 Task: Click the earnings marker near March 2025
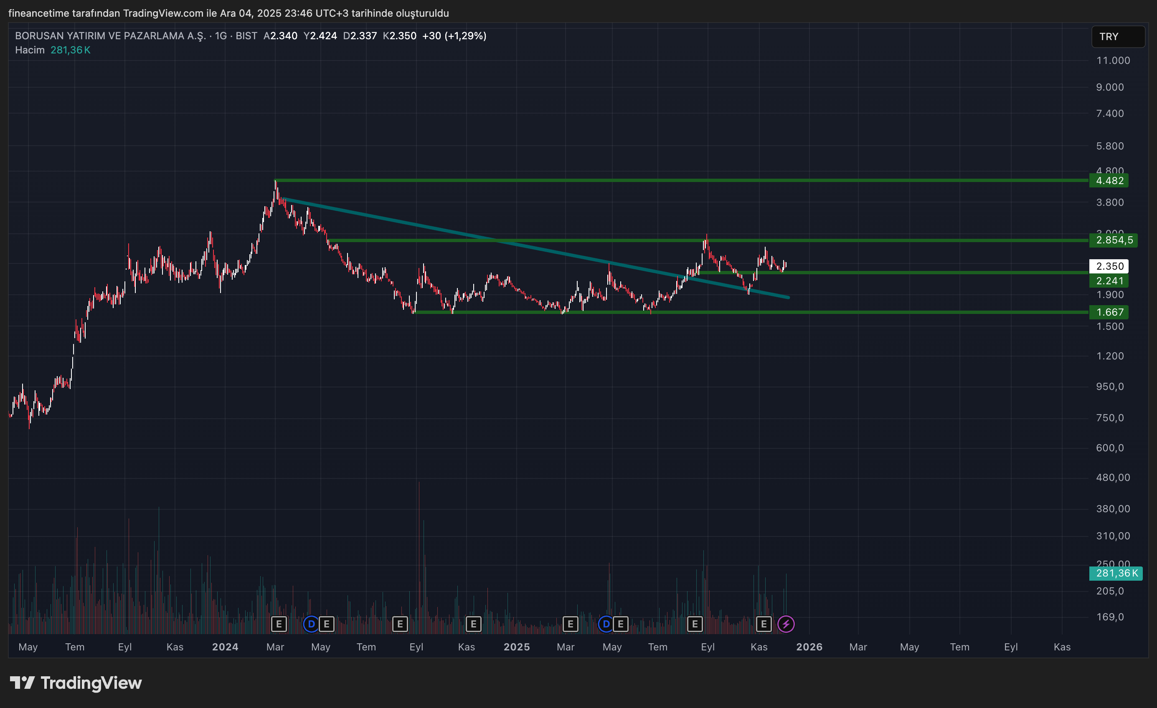click(x=570, y=624)
